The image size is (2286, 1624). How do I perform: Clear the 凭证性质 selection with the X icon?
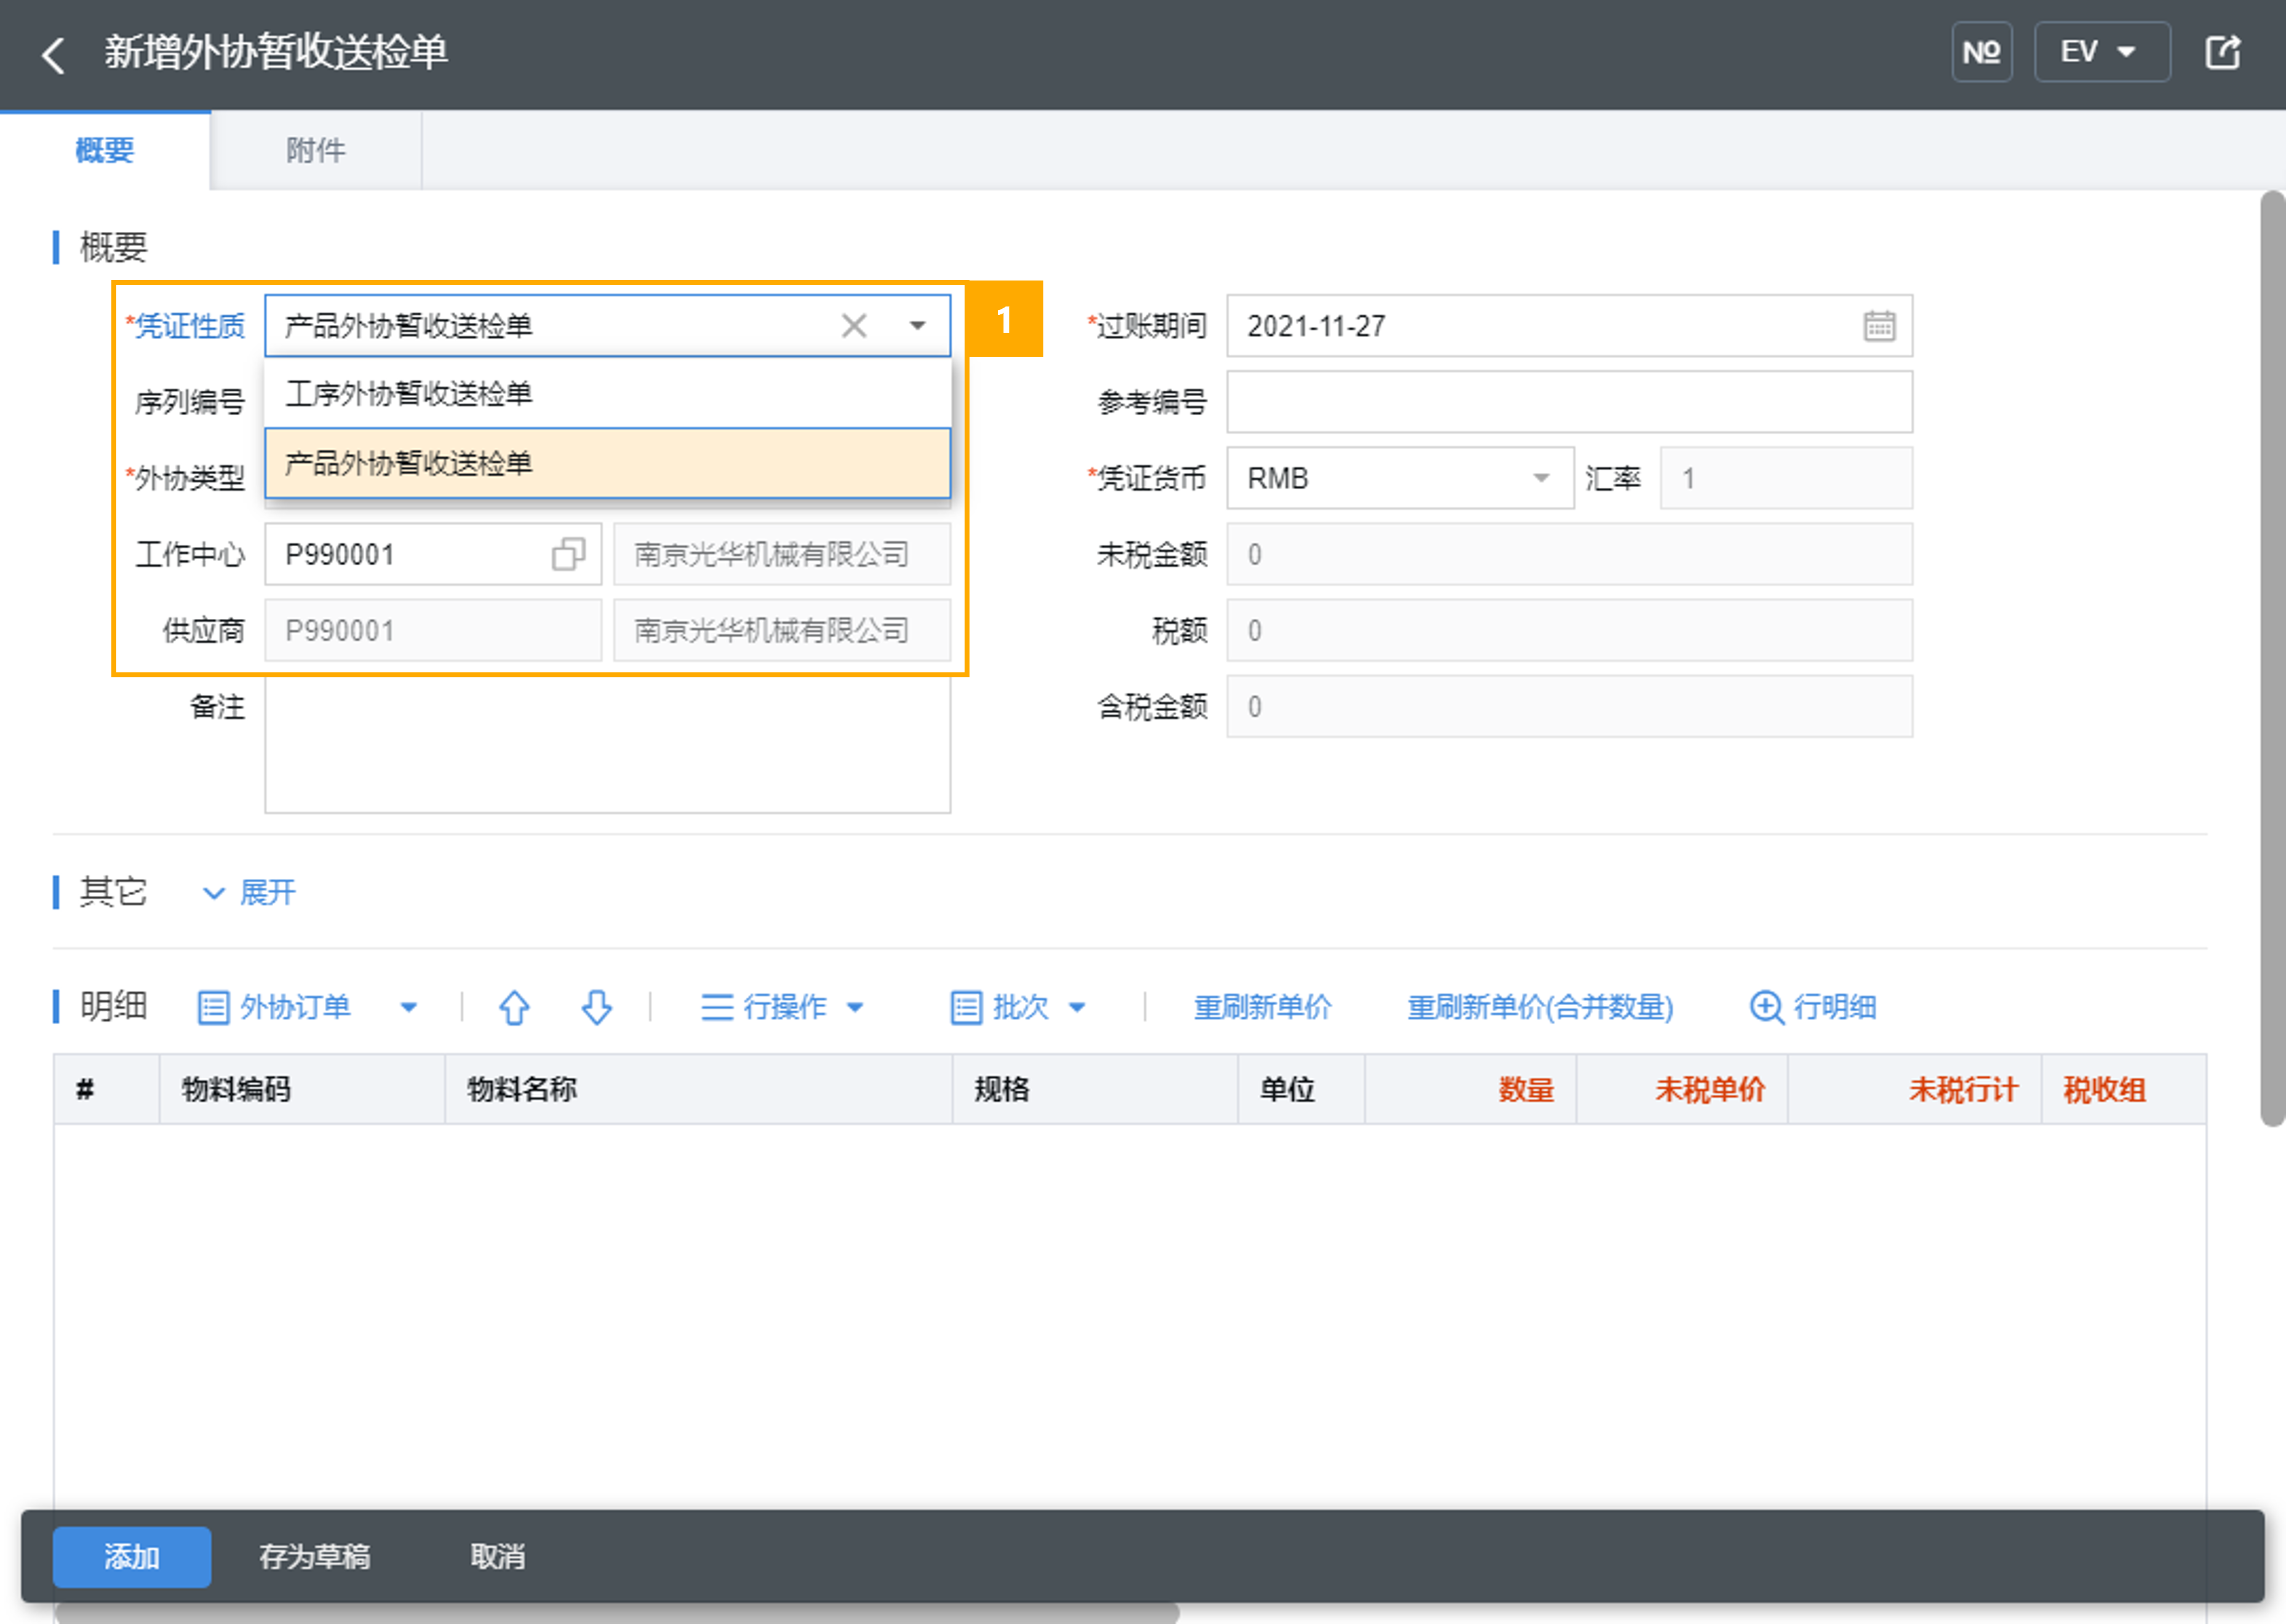click(x=854, y=326)
